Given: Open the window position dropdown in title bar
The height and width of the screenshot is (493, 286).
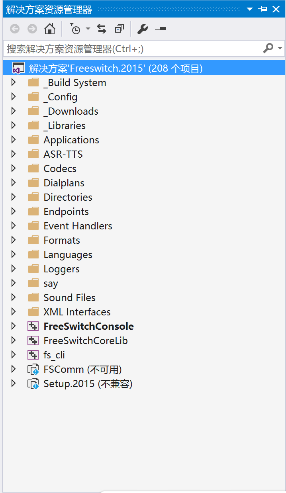Looking at the screenshot, I should coord(250,9).
